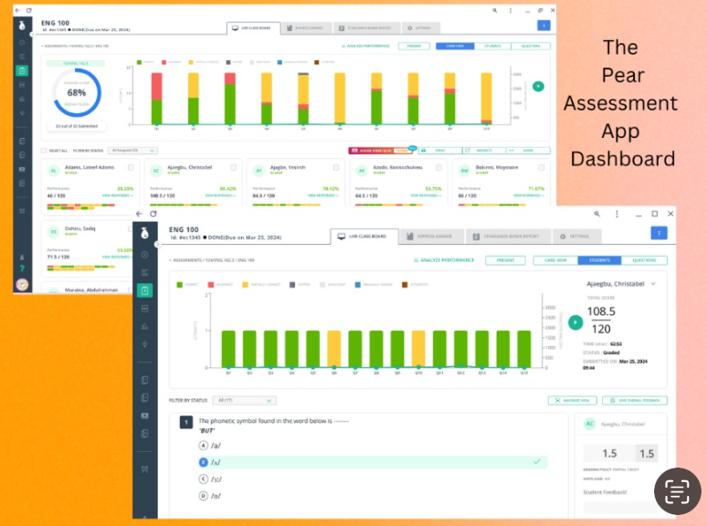Click the green play button beside the 108.5 score
707x526 pixels.
point(575,322)
